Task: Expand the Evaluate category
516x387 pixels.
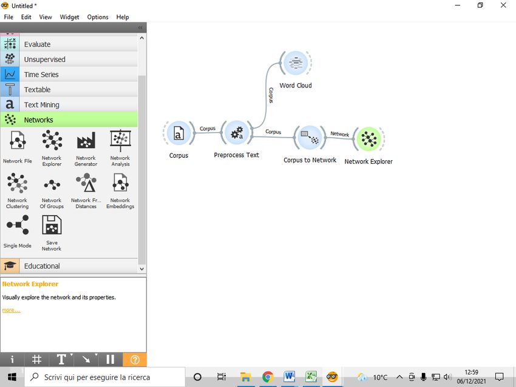Action: coord(69,44)
